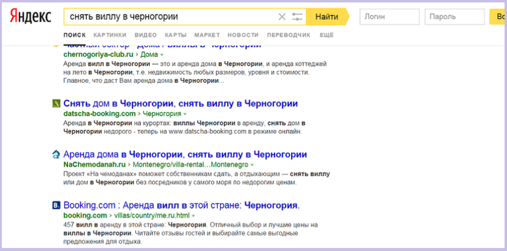Click the NaChemodanah.ru green URL
Screen dimensions: 507x251
click(95, 164)
